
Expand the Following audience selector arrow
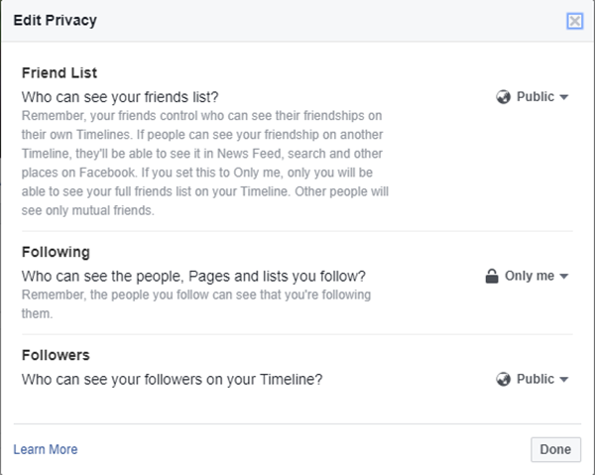point(564,277)
